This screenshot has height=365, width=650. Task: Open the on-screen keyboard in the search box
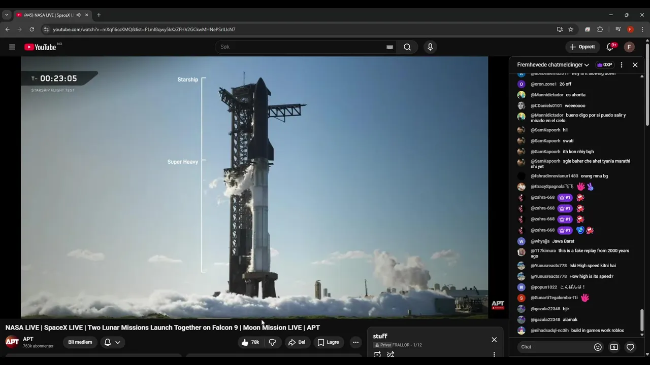pyautogui.click(x=389, y=47)
